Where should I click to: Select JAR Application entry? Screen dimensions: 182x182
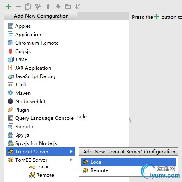41,68
